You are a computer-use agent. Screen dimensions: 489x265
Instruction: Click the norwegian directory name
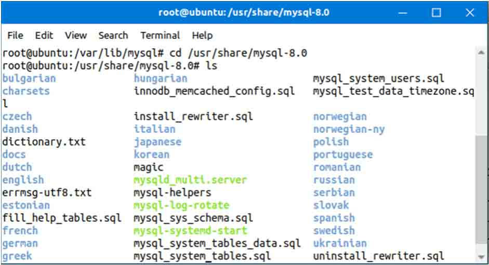(340, 117)
